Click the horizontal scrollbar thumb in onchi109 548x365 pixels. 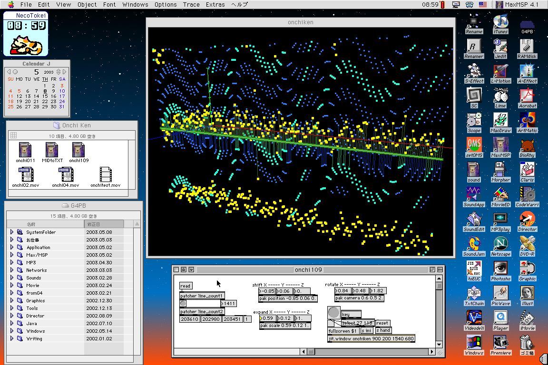coord(311,352)
